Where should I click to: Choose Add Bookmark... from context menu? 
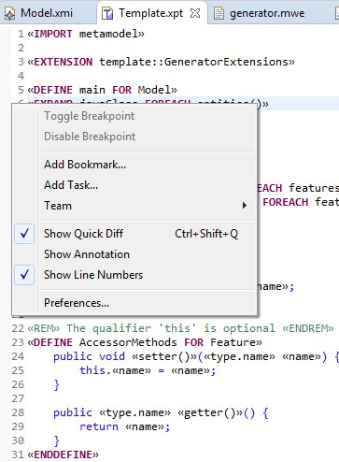(x=85, y=165)
